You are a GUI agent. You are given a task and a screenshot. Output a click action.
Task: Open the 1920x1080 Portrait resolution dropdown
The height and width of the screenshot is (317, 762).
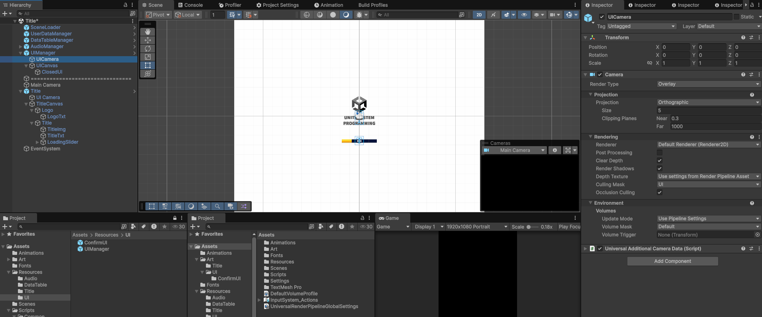click(x=477, y=227)
